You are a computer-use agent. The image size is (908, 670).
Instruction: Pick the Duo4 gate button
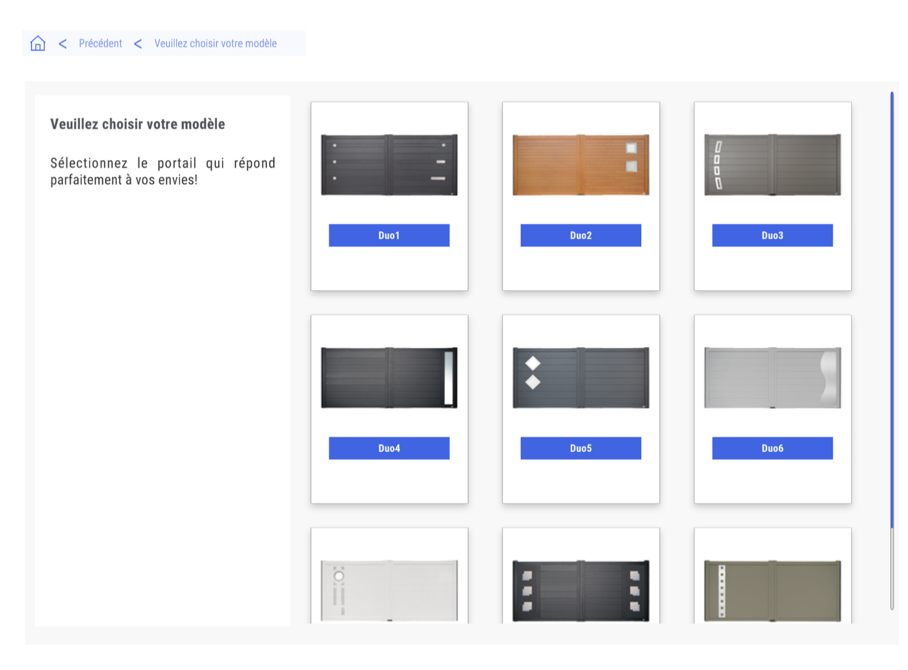389,448
